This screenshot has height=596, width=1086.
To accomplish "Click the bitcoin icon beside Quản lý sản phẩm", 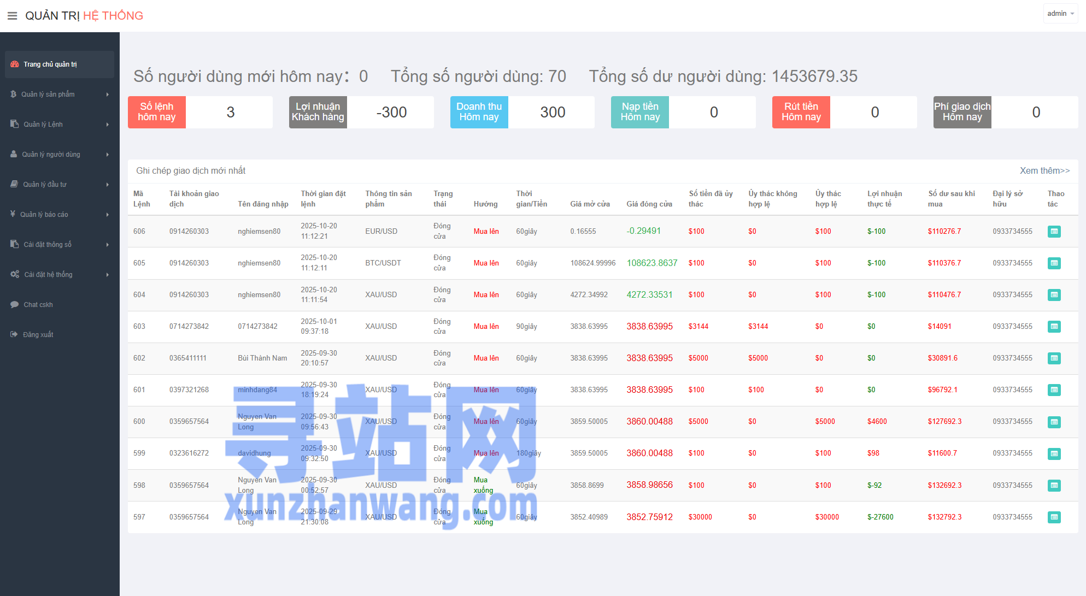I will point(14,95).
